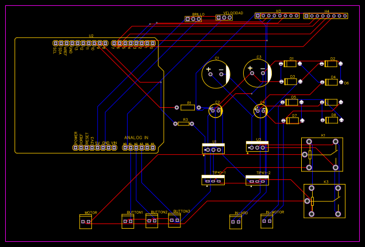Select diode D8 body
365x247 pixels.
tap(332, 120)
